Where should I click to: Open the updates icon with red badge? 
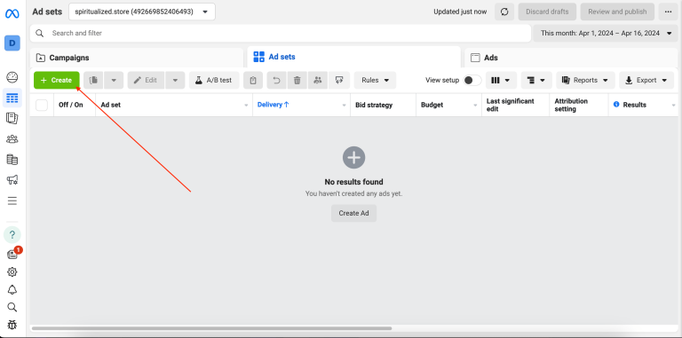point(12,254)
